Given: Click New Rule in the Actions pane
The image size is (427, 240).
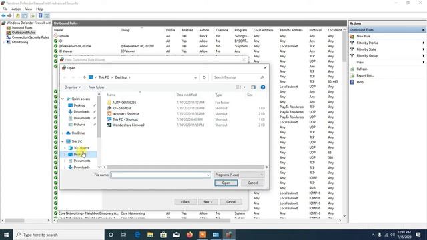Looking at the screenshot, I should 364,36.
